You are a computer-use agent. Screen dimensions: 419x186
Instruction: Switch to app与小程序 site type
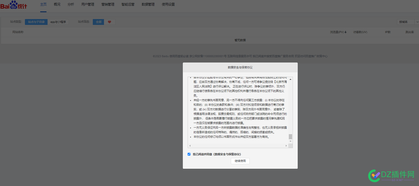click(x=58, y=22)
